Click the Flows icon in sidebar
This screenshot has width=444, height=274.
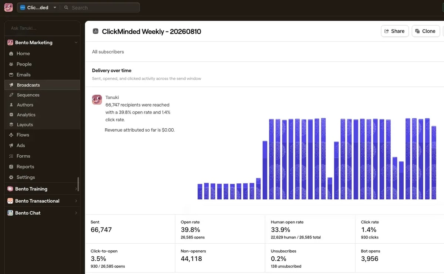pos(11,135)
